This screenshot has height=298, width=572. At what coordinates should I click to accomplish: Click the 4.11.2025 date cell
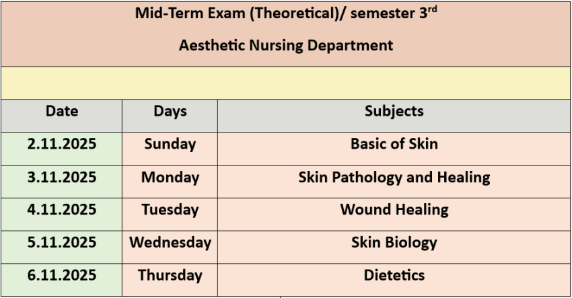(x=62, y=210)
